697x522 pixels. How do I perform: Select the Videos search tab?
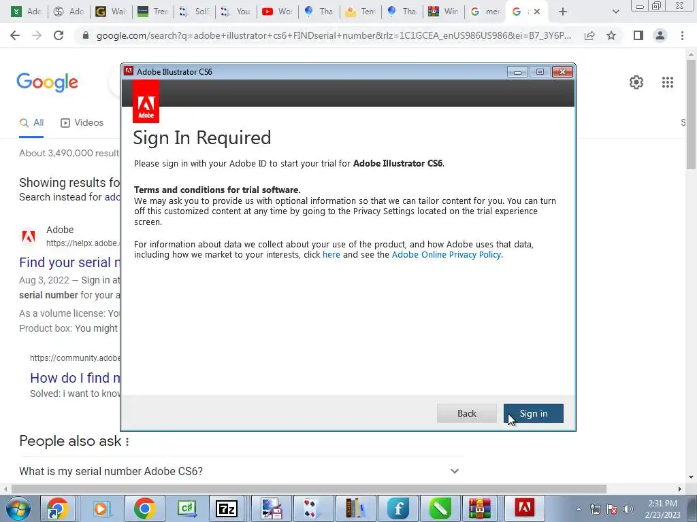click(82, 123)
